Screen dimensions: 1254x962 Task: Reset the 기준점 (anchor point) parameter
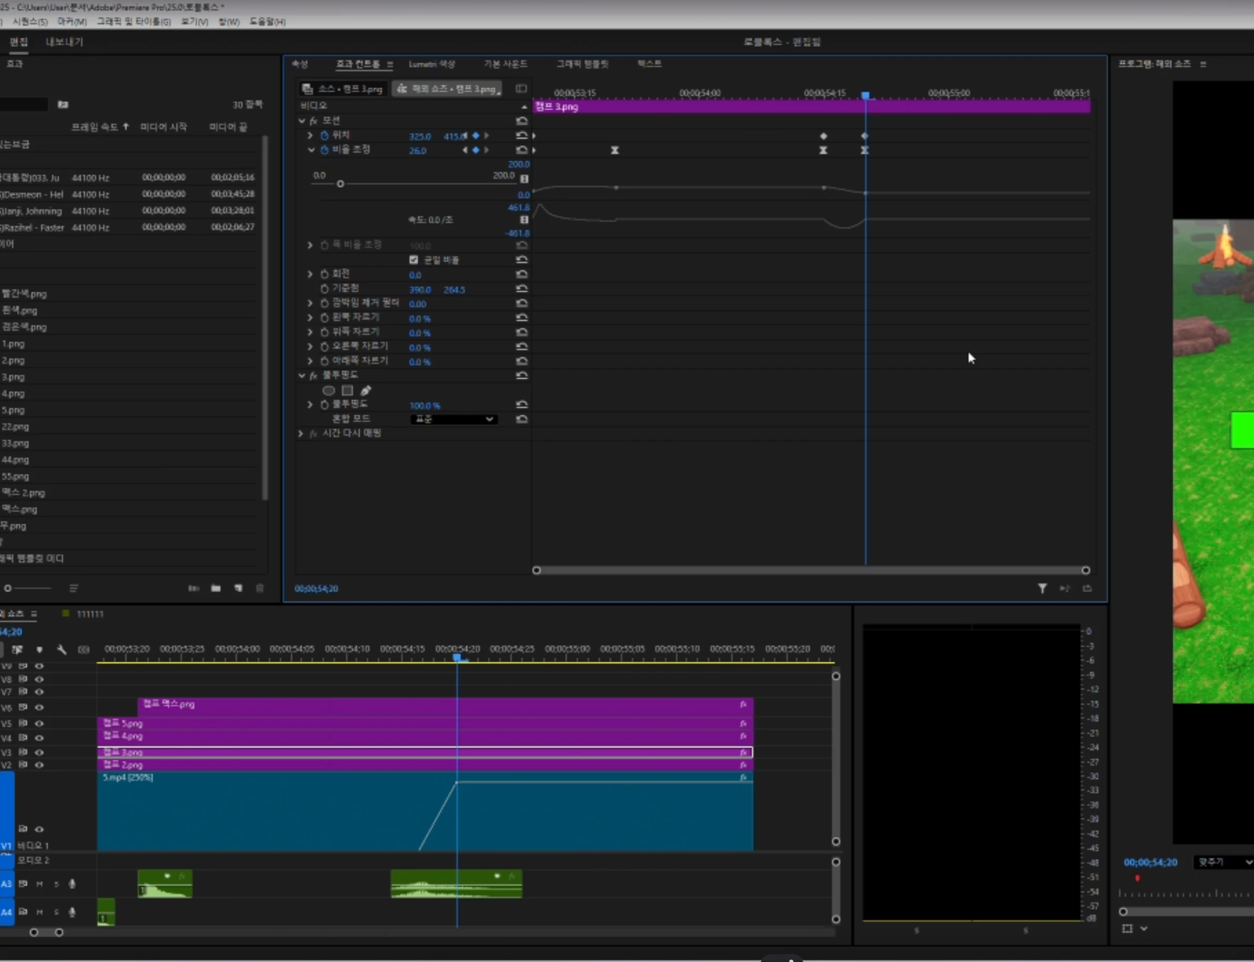pos(522,289)
